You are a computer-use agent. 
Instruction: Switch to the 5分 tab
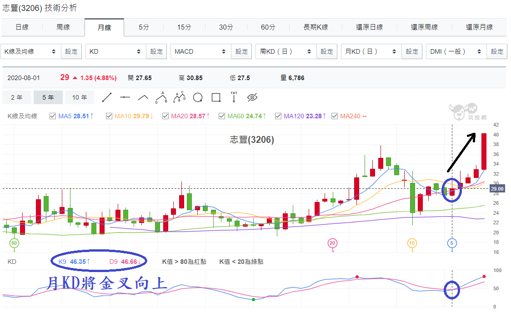(144, 27)
